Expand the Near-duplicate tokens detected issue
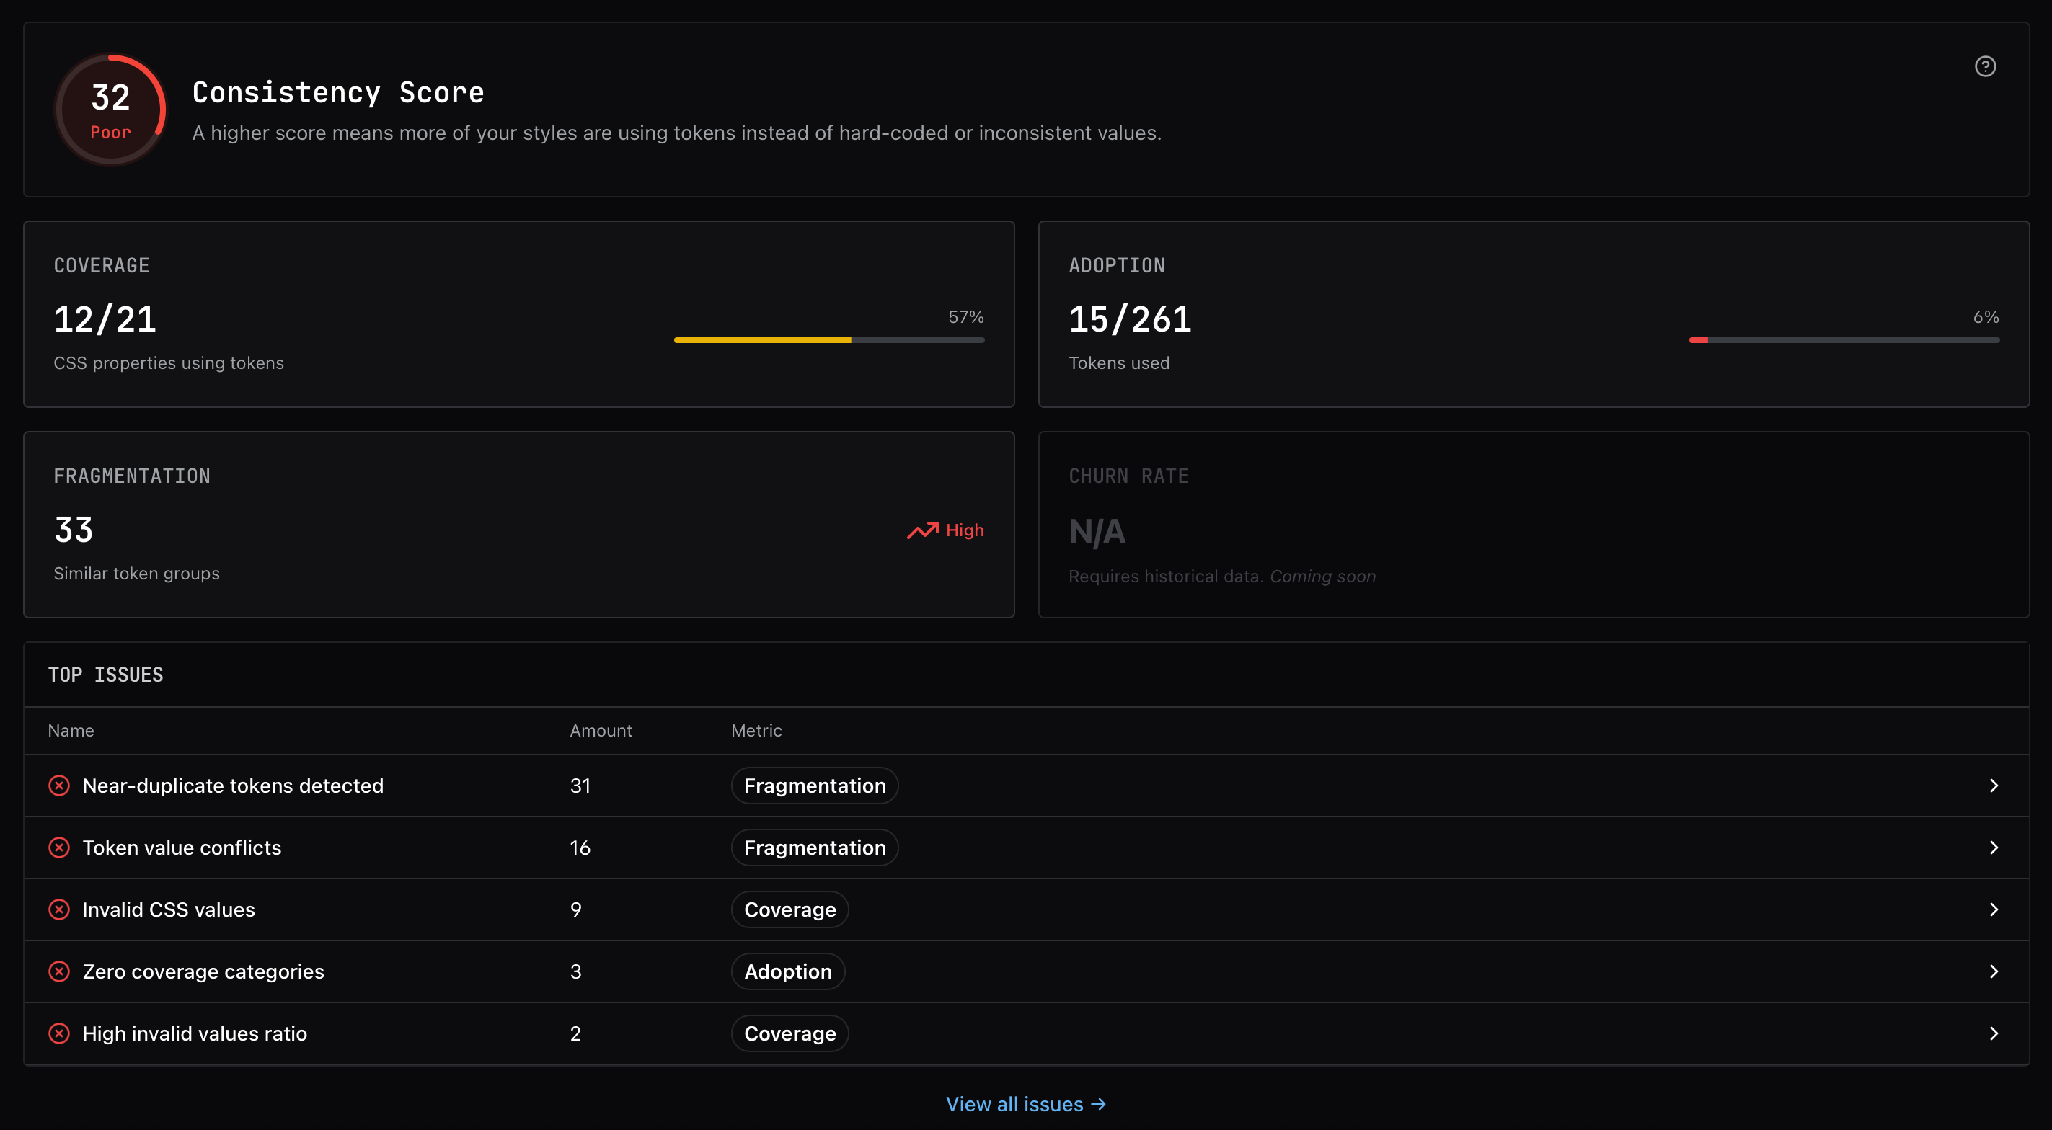 [x=1994, y=786]
